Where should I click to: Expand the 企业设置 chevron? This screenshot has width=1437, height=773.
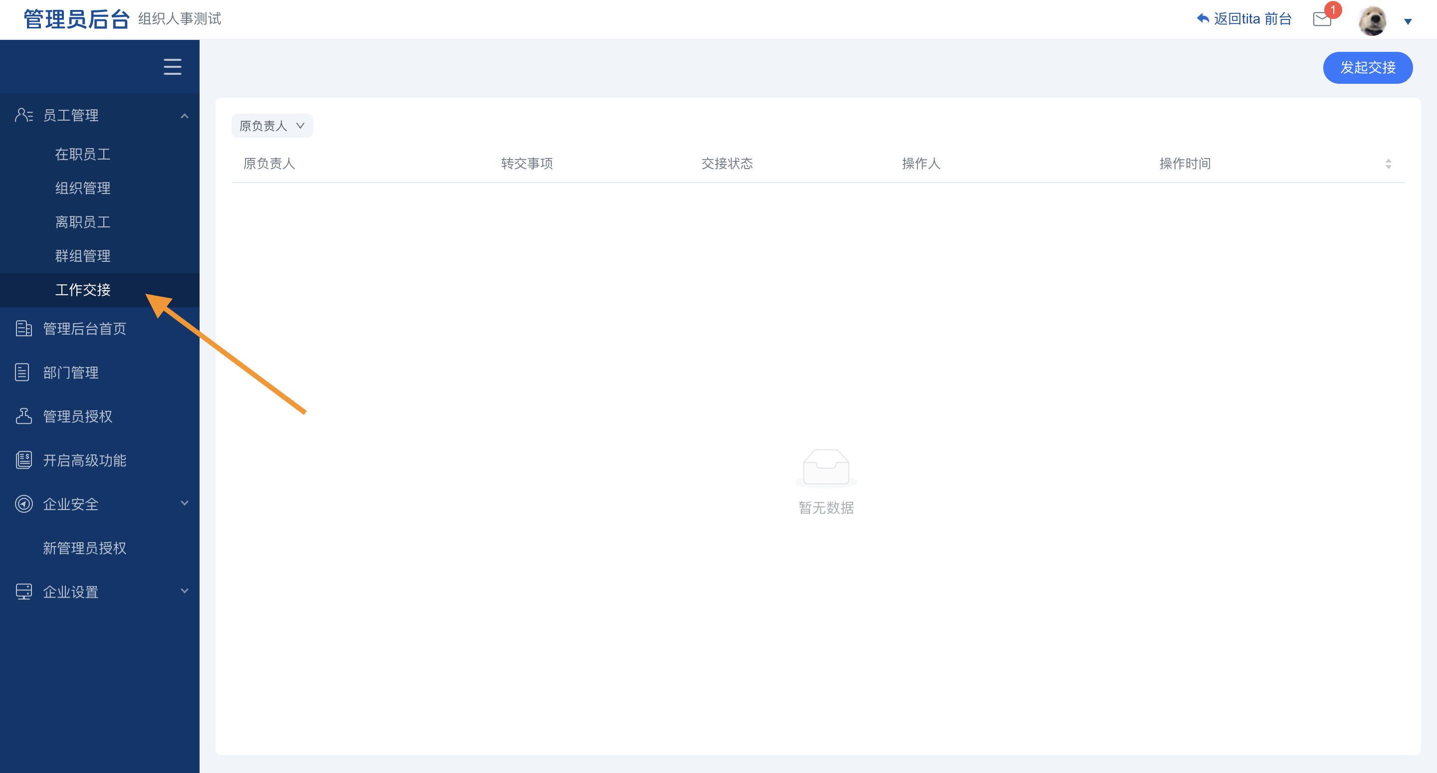(185, 591)
